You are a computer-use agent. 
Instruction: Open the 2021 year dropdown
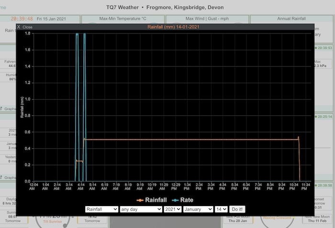173,209
